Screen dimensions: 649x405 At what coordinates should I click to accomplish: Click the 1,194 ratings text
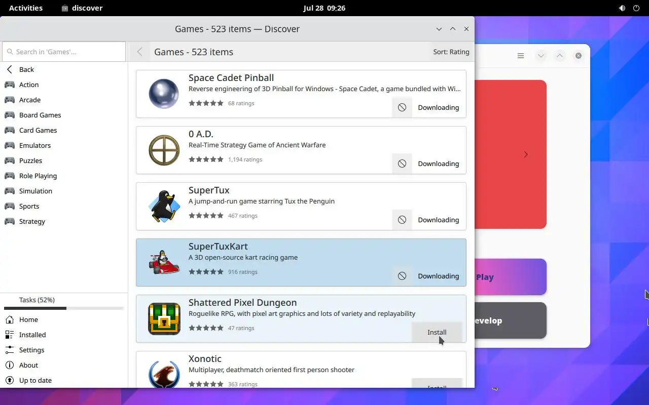point(245,159)
